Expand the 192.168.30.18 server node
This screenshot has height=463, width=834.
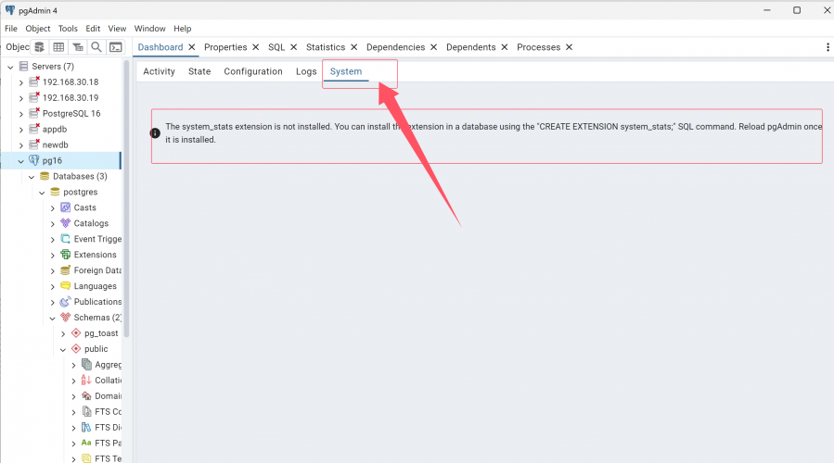pyautogui.click(x=20, y=82)
